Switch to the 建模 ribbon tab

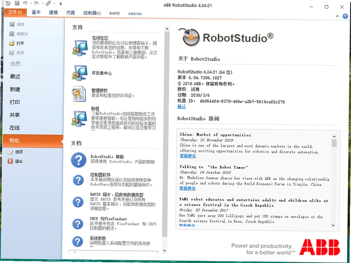(53, 13)
